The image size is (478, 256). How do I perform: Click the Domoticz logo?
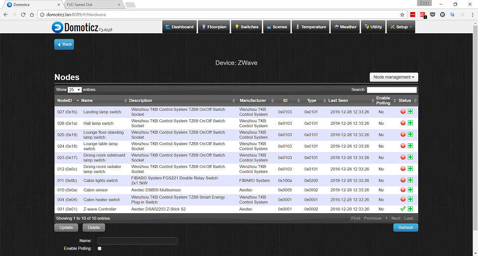tap(82, 27)
